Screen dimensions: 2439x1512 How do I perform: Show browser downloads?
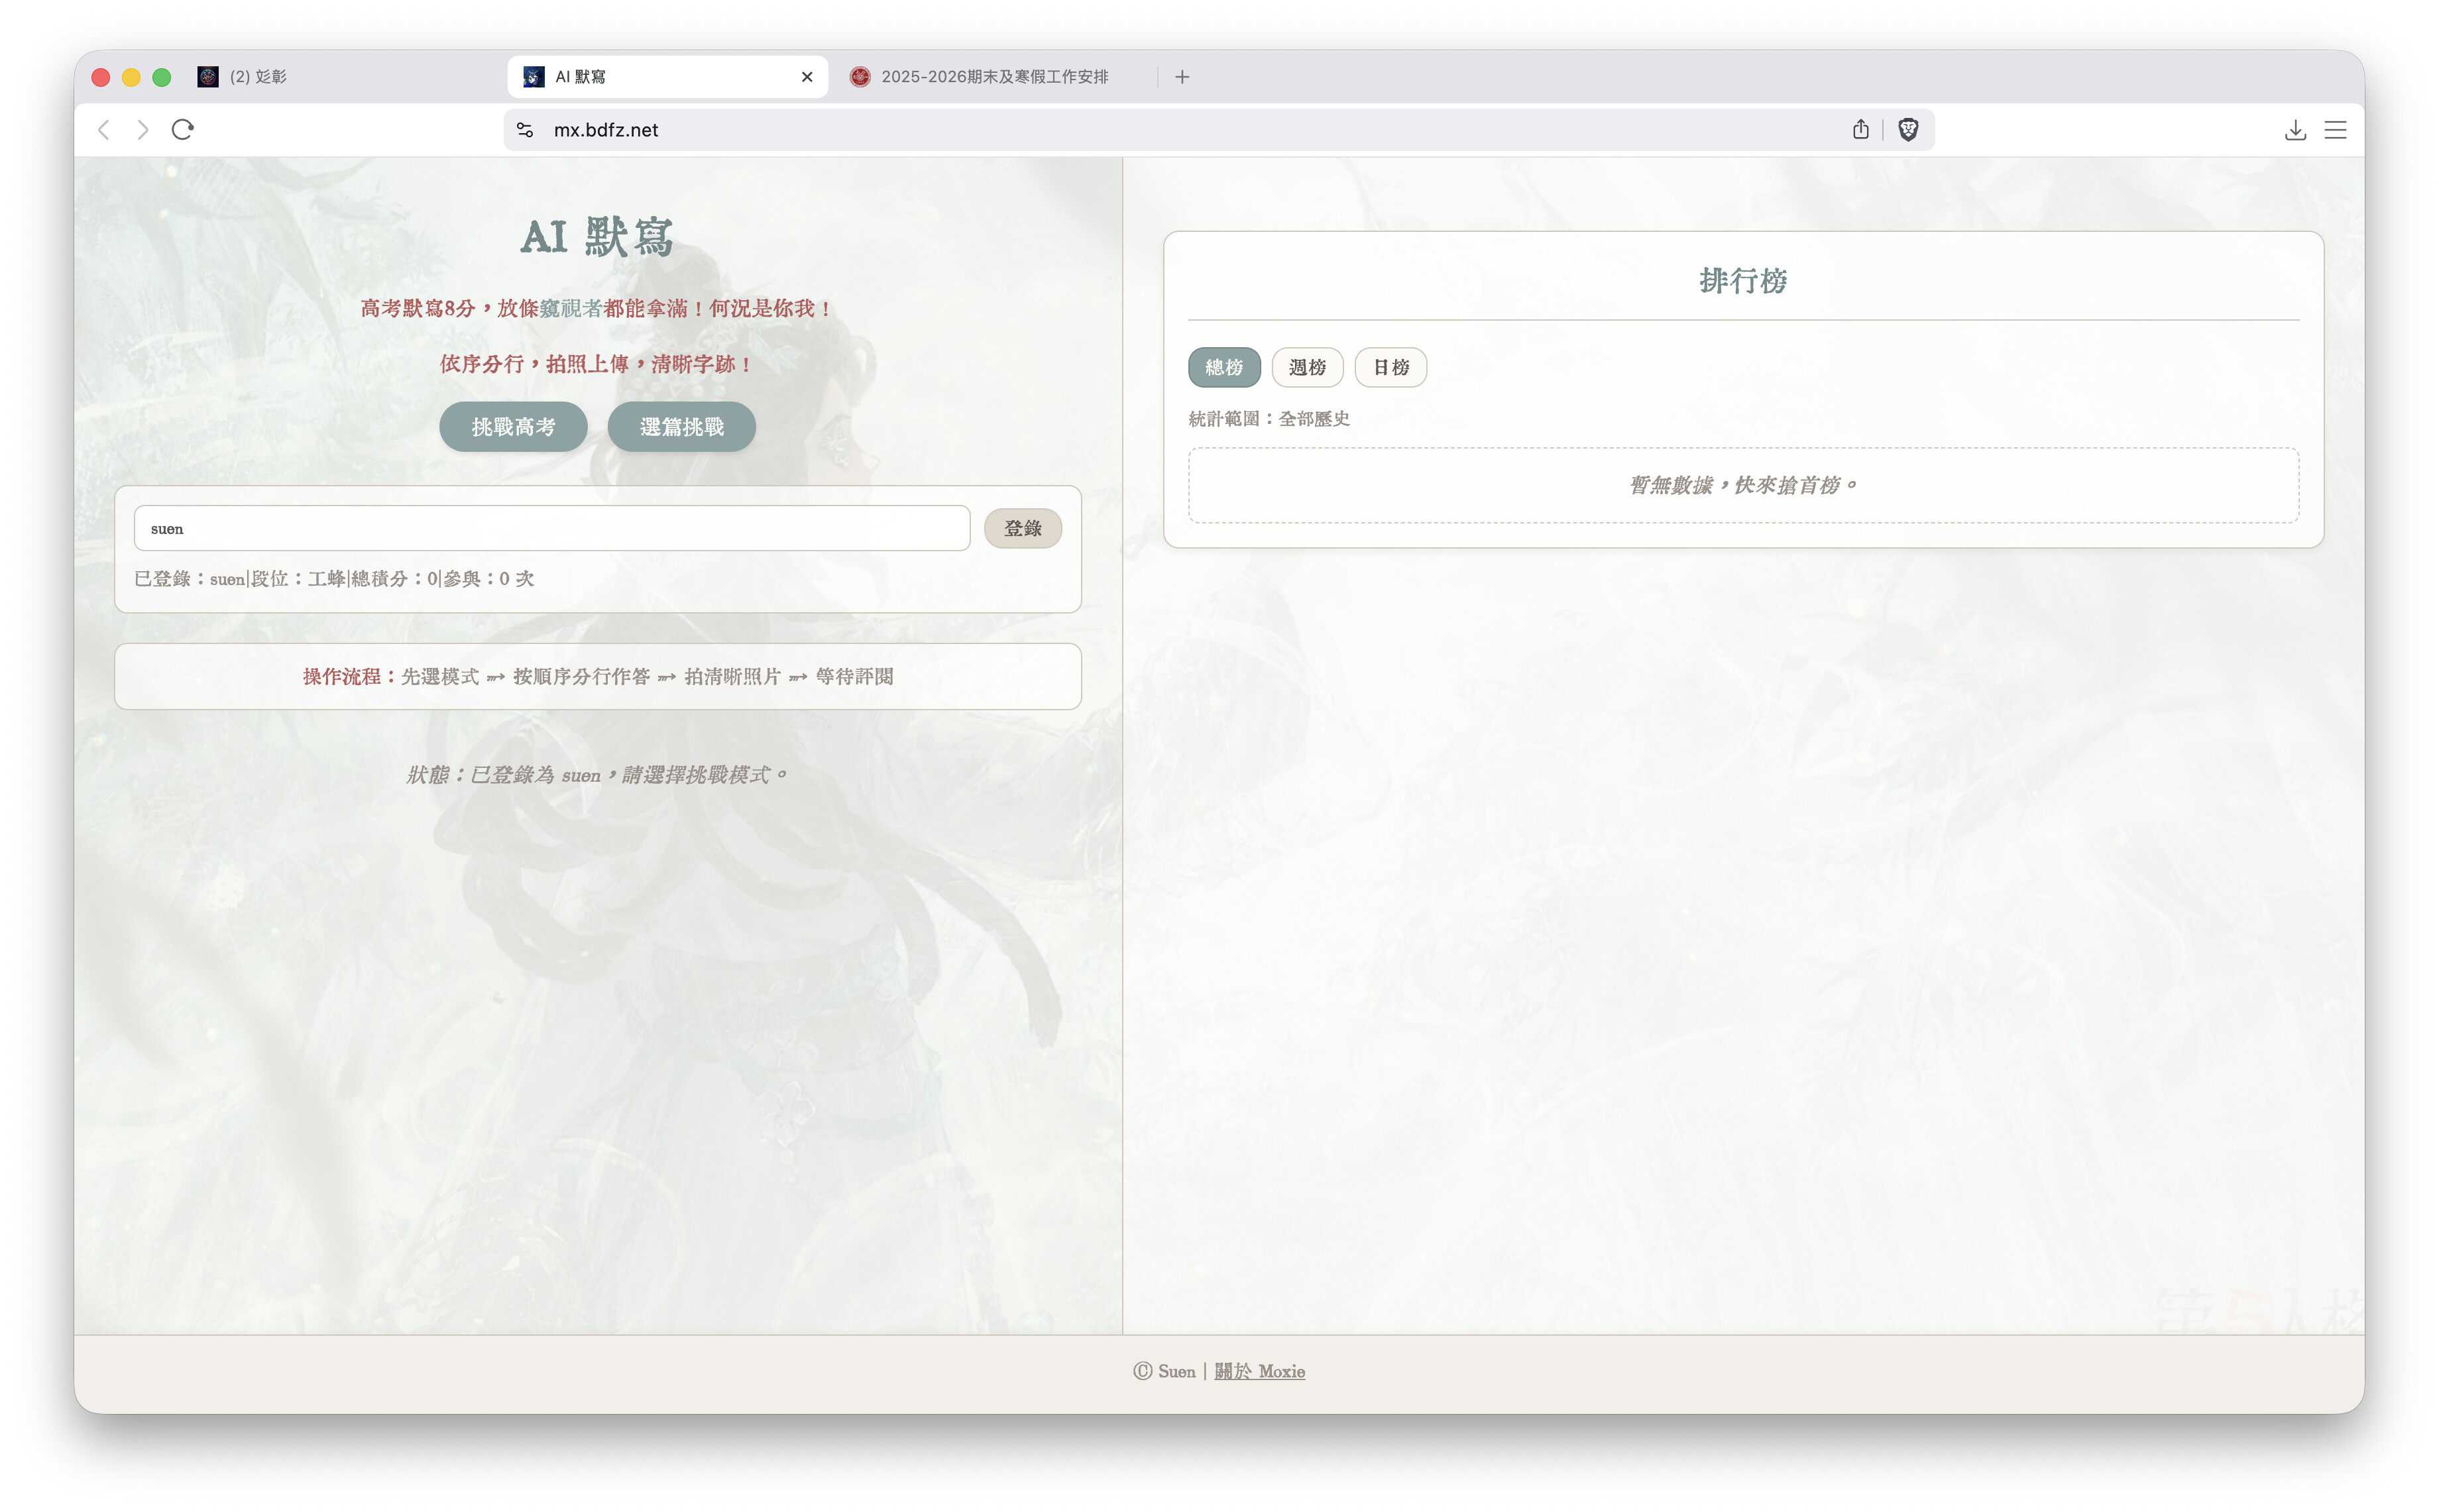pyautogui.click(x=2295, y=129)
